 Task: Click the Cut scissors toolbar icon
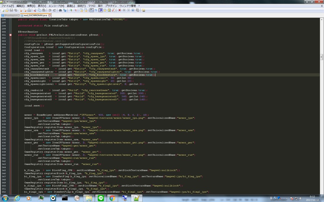point(35,10)
